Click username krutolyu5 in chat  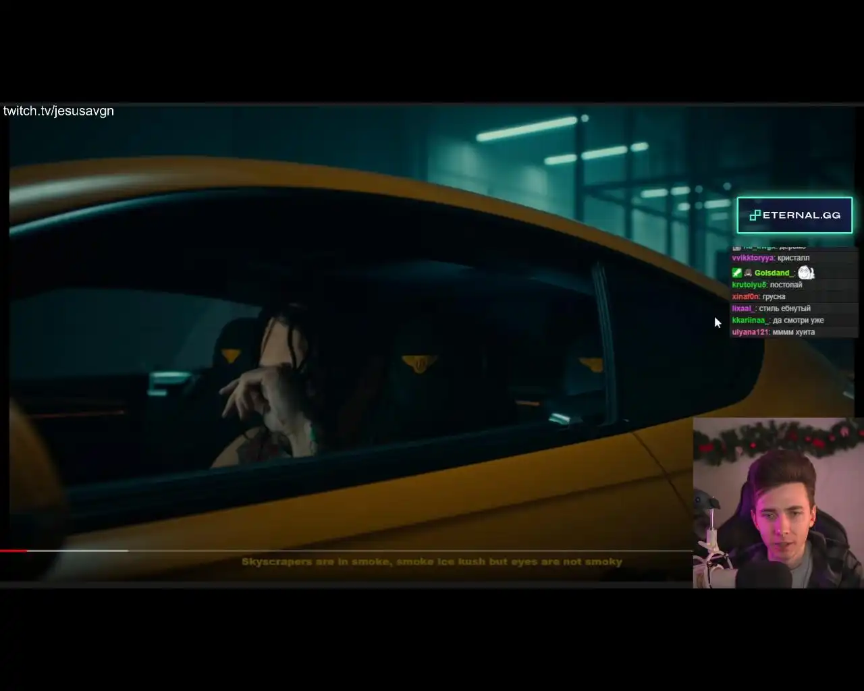click(749, 285)
